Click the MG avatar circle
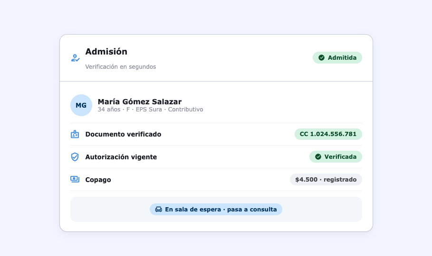Screen dimensions: 432x256 pos(81,105)
